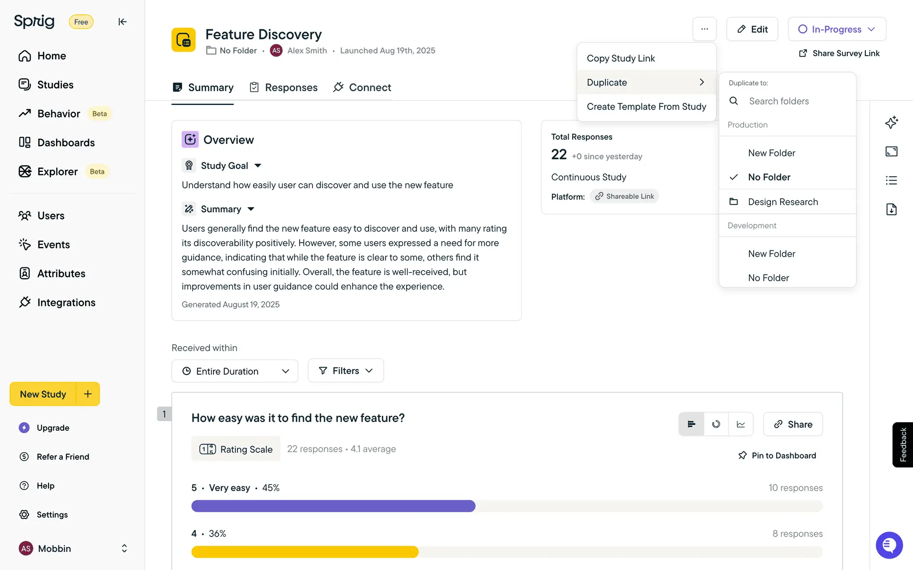The height and width of the screenshot is (570, 913).
Task: Select Create Template From Study menu item
Action: coord(646,107)
